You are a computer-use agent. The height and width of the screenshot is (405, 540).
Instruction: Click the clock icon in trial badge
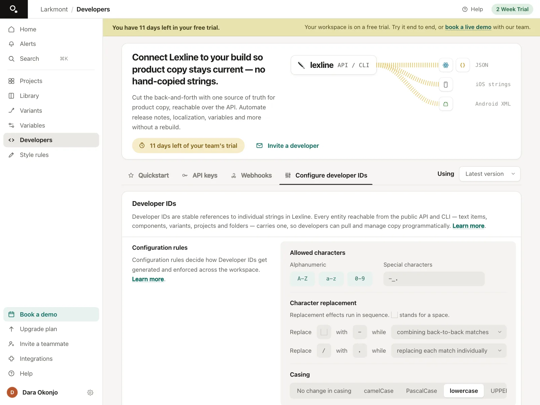142,145
